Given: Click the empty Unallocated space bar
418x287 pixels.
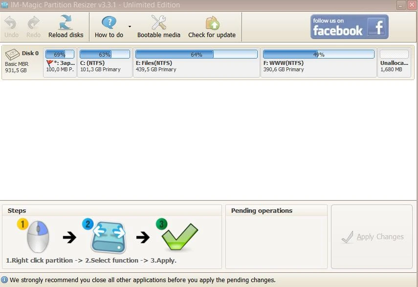Looking at the screenshot, I should coord(394,54).
